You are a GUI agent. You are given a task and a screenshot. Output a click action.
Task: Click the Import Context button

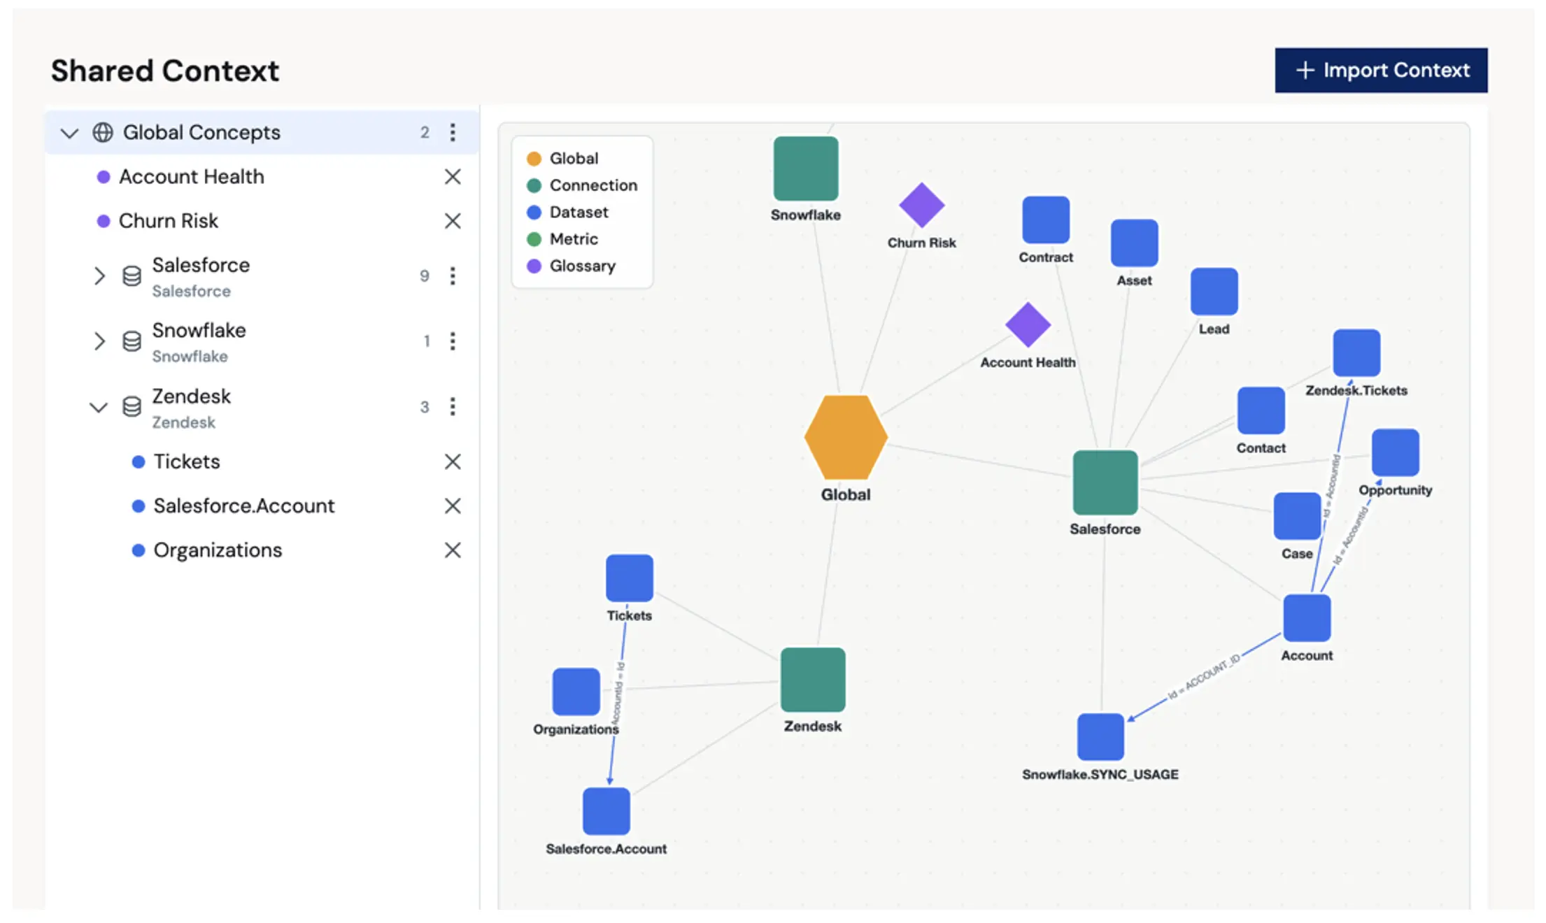click(1380, 70)
